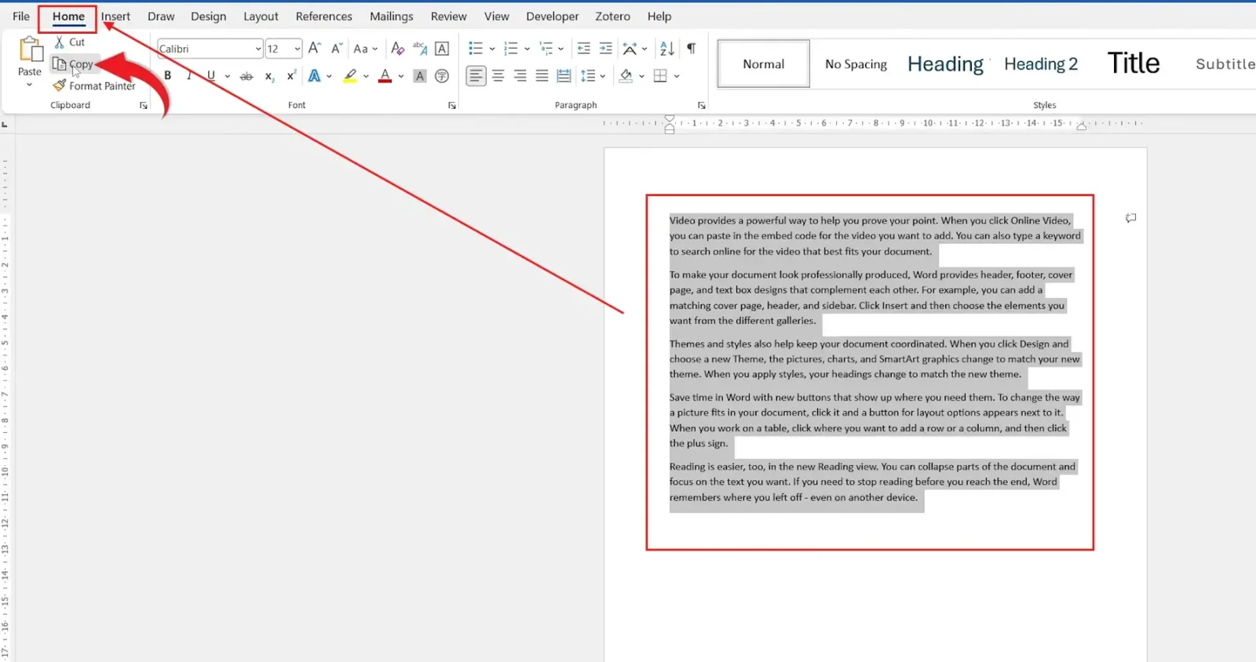Expand the Paste options arrow
Viewport: 1256px width, 662px height.
coord(30,85)
